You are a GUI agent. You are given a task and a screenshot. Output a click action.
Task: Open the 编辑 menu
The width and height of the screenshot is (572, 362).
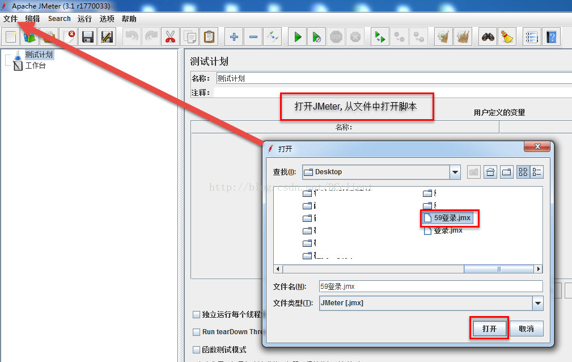[x=32, y=19]
